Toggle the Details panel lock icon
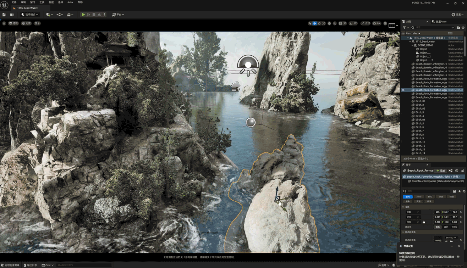The image size is (467, 268). pos(463,171)
